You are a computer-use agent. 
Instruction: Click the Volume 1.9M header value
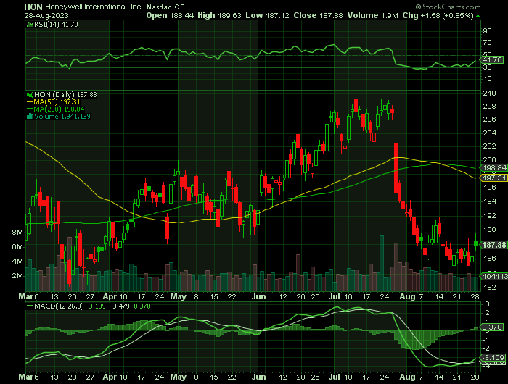point(372,15)
